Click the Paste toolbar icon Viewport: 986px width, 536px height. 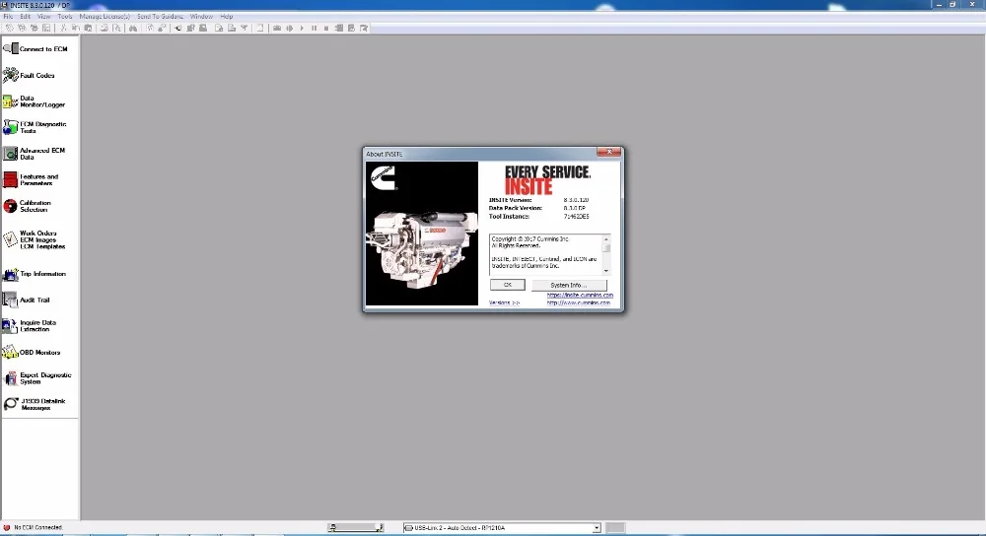(x=88, y=29)
